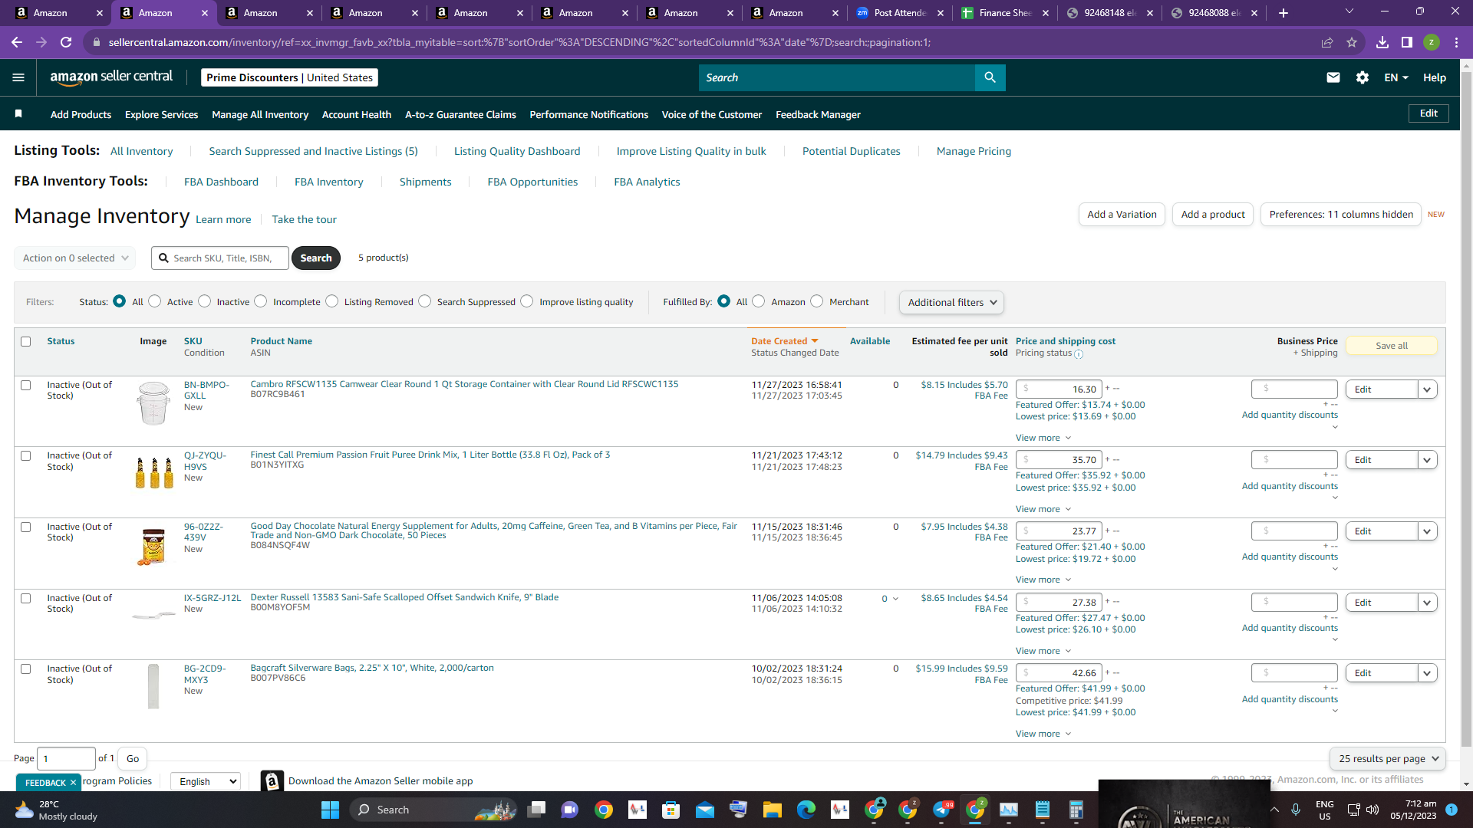Close the FEEDBACK tab with its X
This screenshot has height=828, width=1473.
pyautogui.click(x=73, y=782)
